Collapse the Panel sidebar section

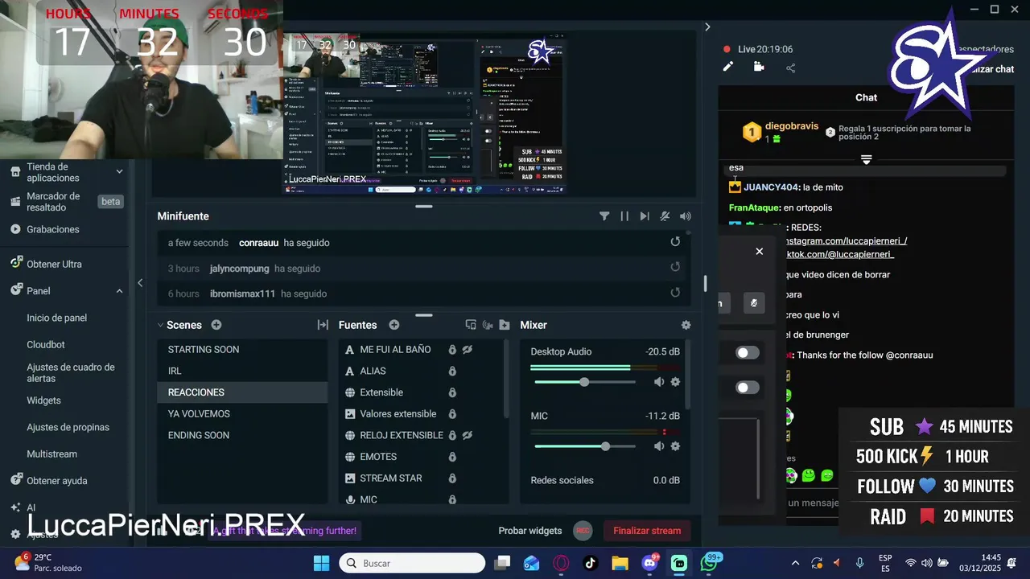tap(119, 291)
